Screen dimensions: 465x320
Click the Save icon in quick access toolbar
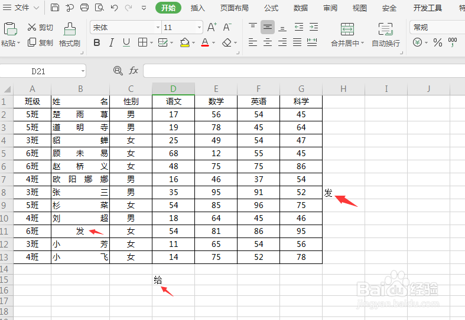click(x=55, y=8)
